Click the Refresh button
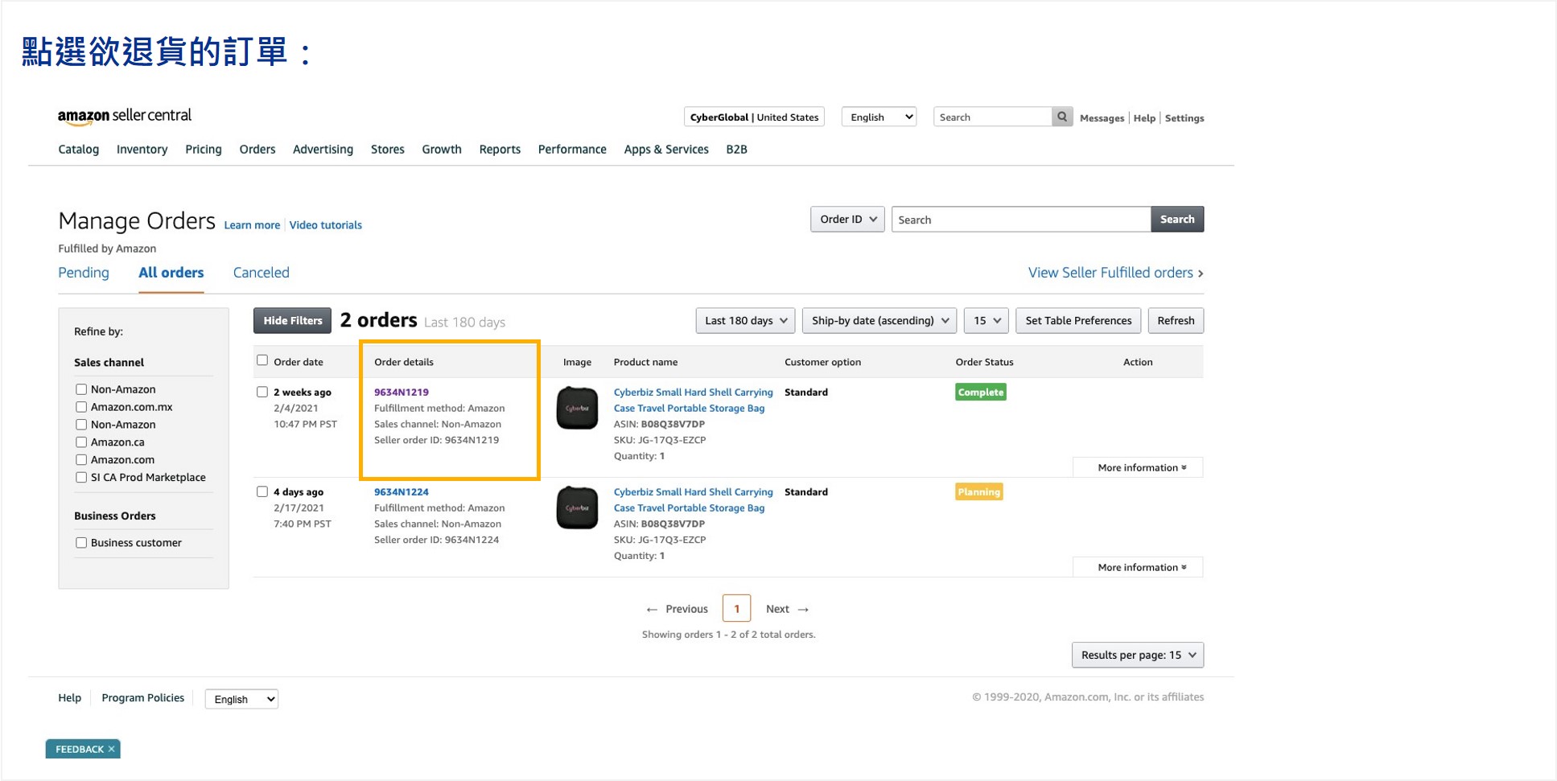The image size is (1557, 781). [1176, 320]
